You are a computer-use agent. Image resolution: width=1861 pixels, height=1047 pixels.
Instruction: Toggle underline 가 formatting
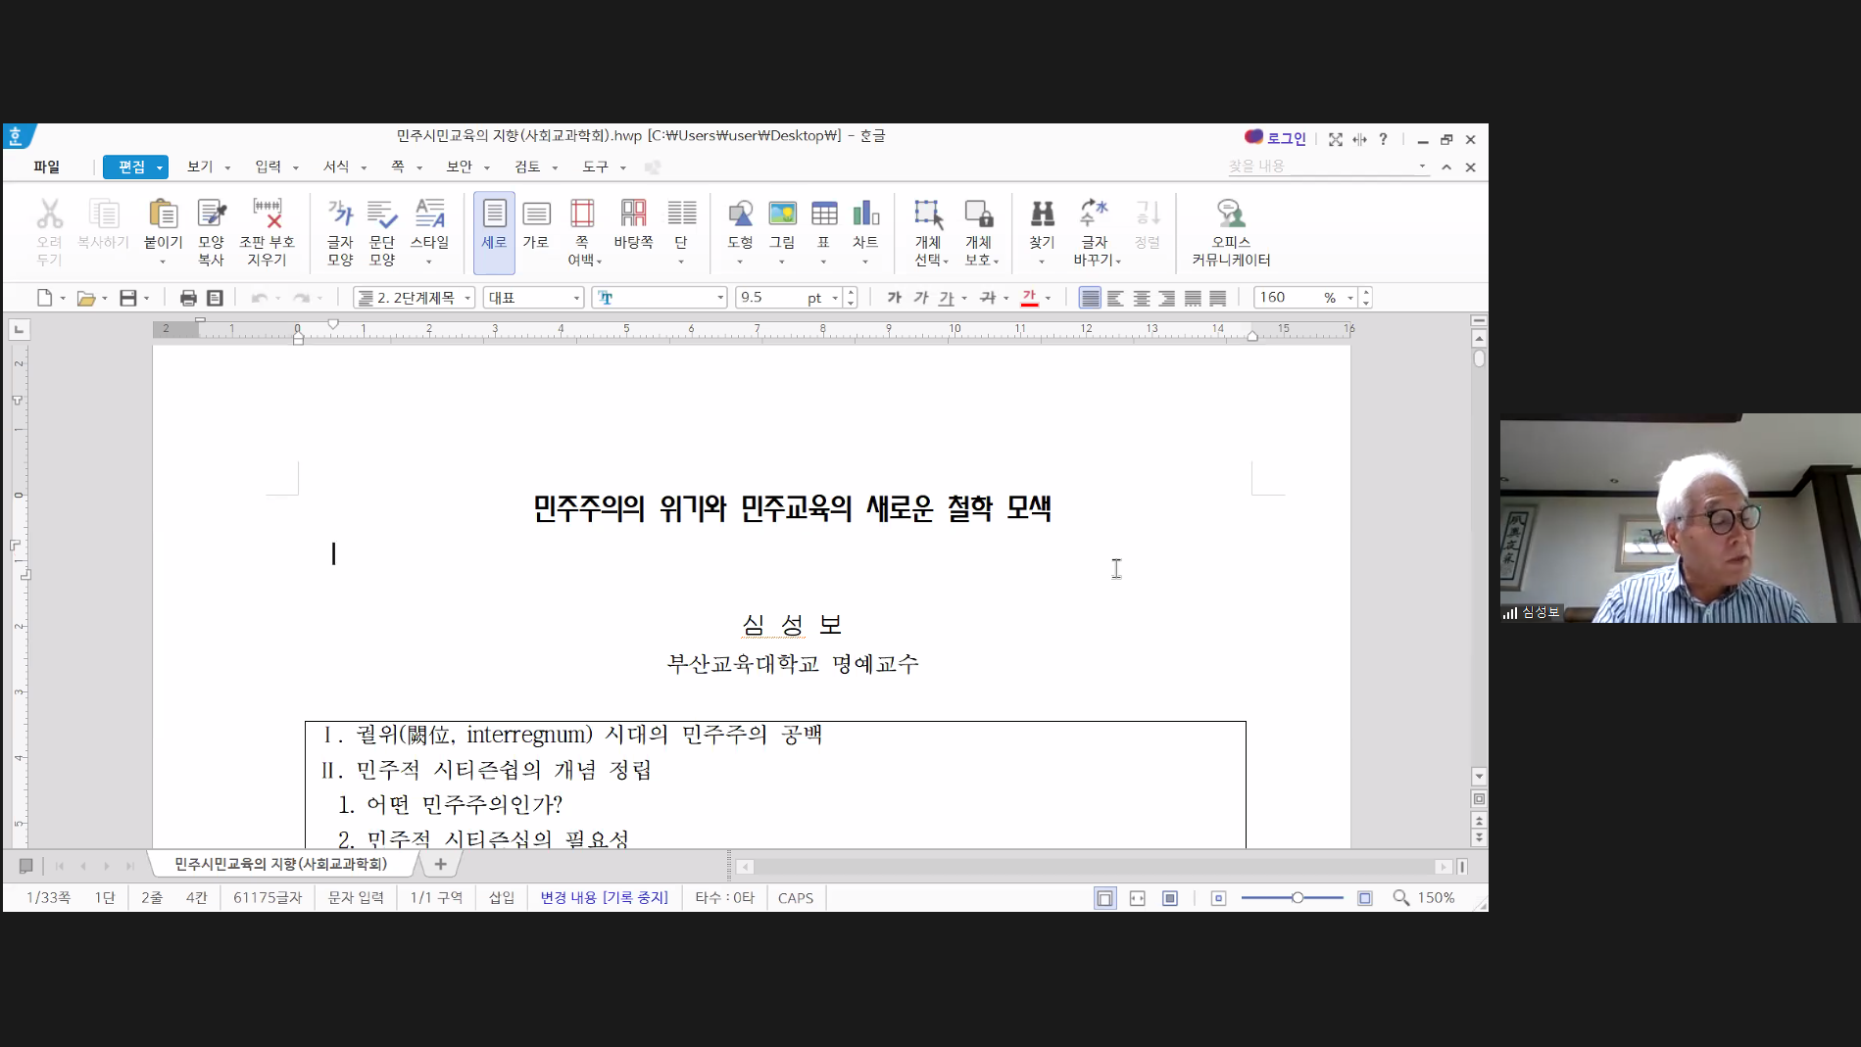pyautogui.click(x=946, y=298)
